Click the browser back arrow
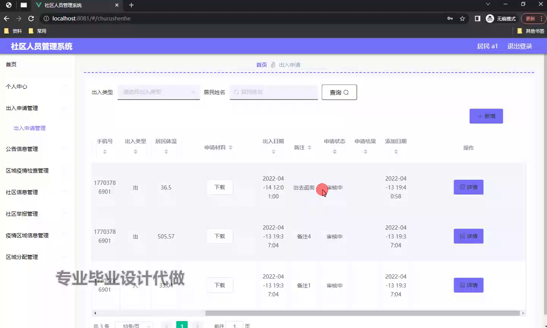This screenshot has width=547, height=328. coord(6,18)
